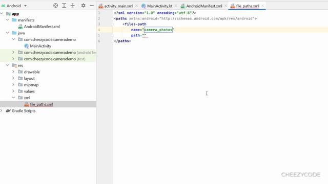Expand the mipmap folder

click(x=14, y=84)
